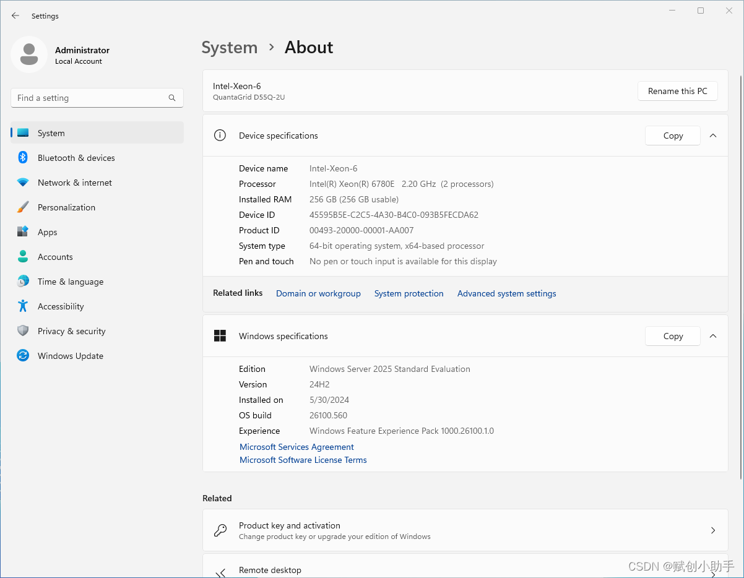Click Edition value Windows Server 2025 Standard Evaluation

[390, 369]
